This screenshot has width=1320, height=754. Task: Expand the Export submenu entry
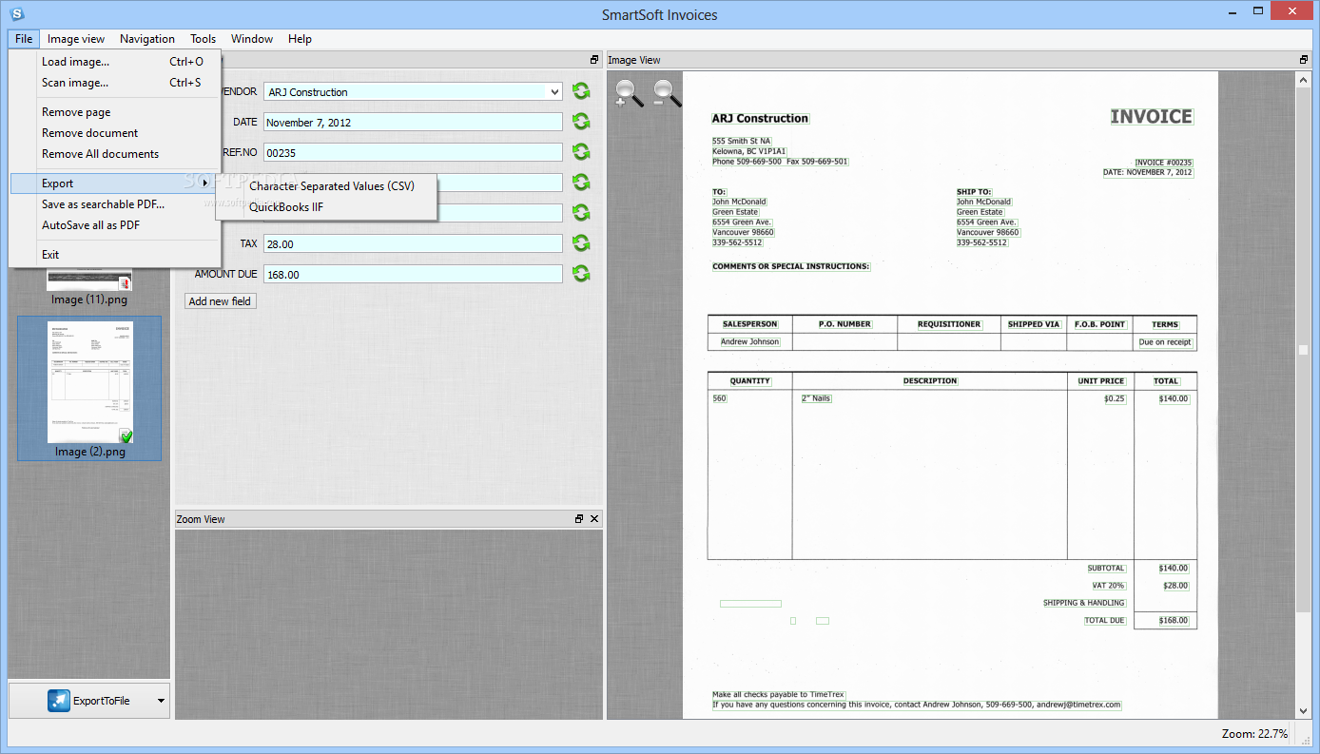115,184
